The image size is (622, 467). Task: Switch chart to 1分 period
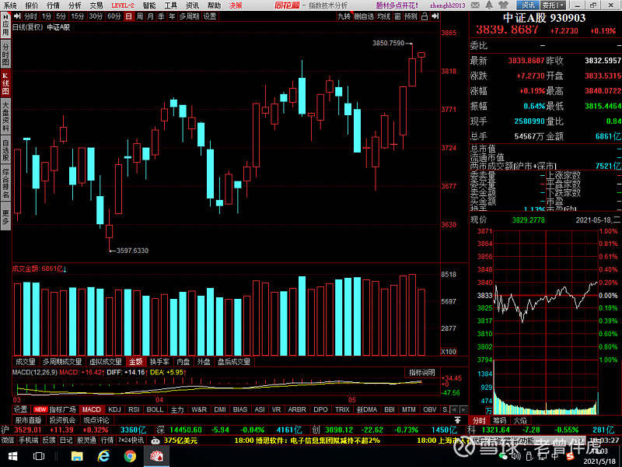(47, 16)
